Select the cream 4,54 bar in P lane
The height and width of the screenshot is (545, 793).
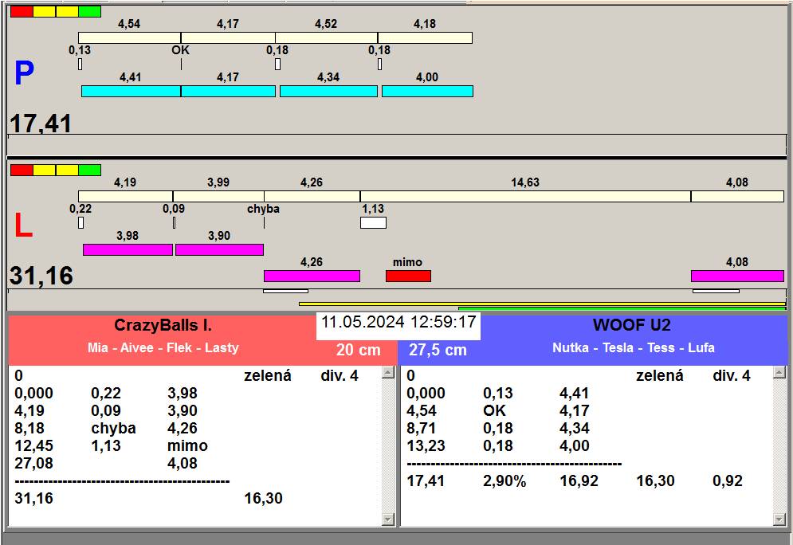click(x=129, y=38)
